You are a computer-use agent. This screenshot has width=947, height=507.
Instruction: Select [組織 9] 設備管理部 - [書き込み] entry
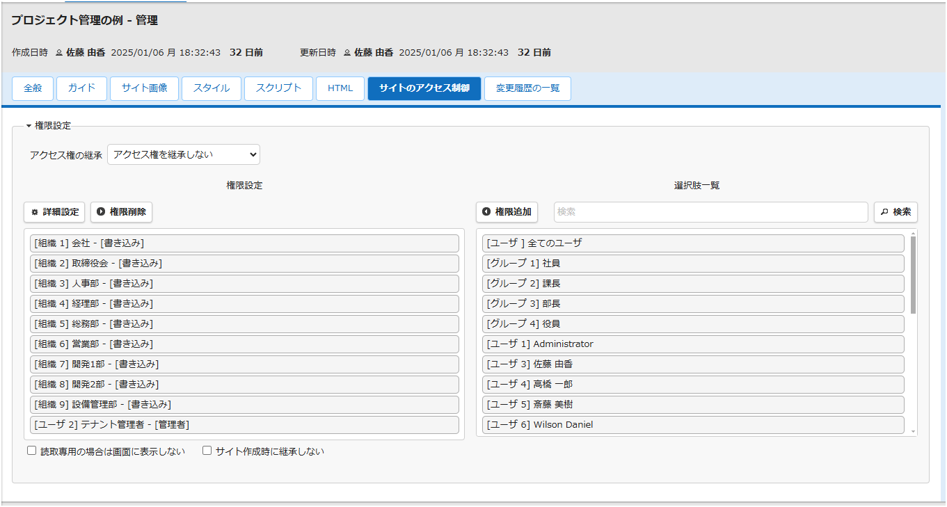244,404
